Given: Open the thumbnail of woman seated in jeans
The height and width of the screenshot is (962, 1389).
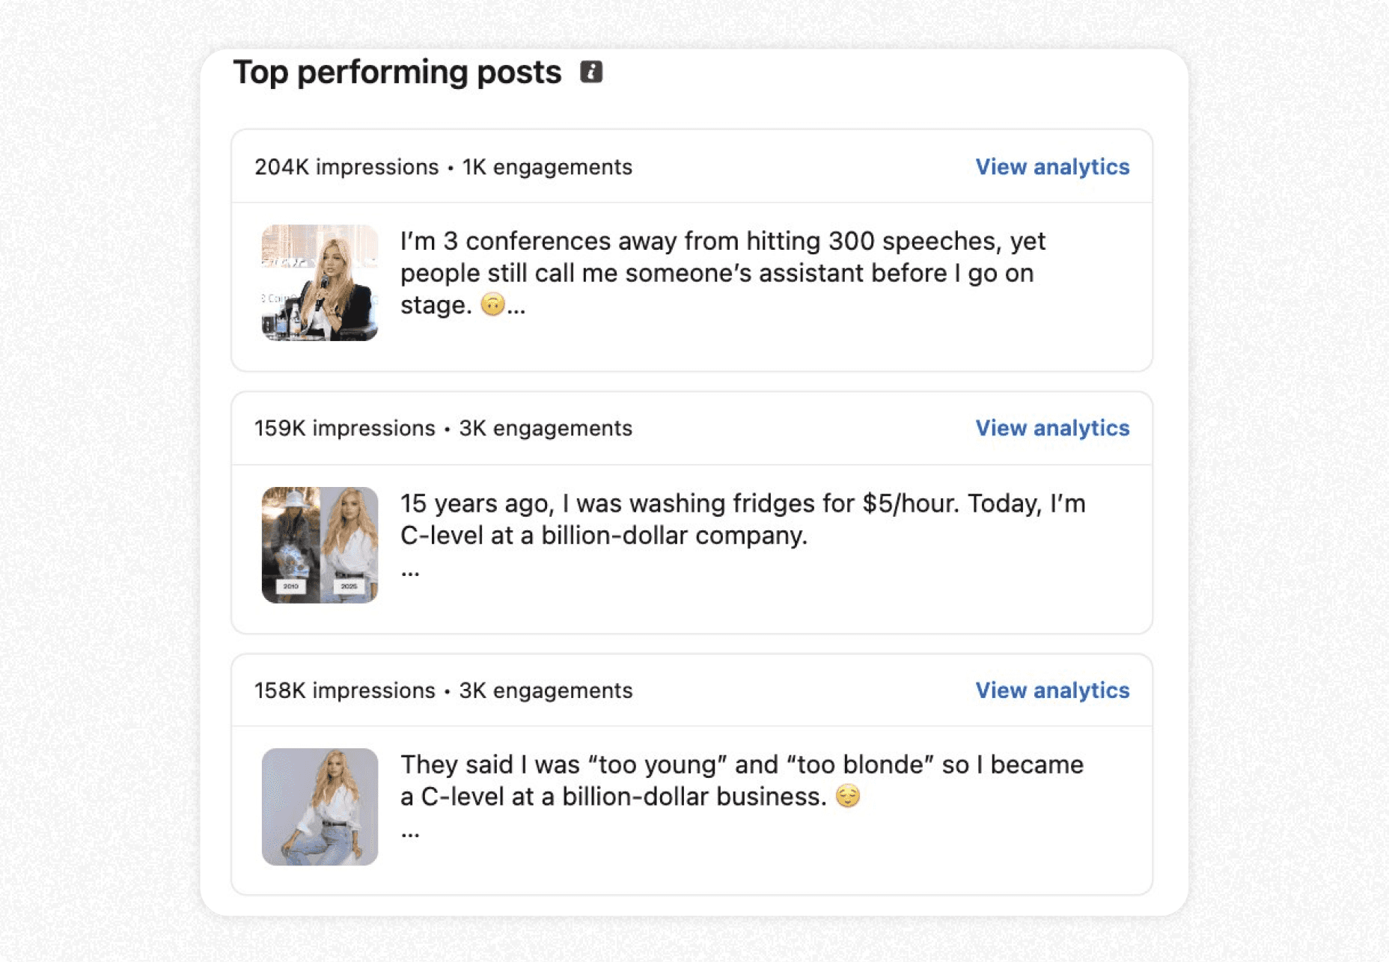Looking at the screenshot, I should [x=320, y=807].
